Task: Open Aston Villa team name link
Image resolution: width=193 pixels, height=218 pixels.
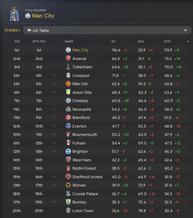Action: point(82,92)
